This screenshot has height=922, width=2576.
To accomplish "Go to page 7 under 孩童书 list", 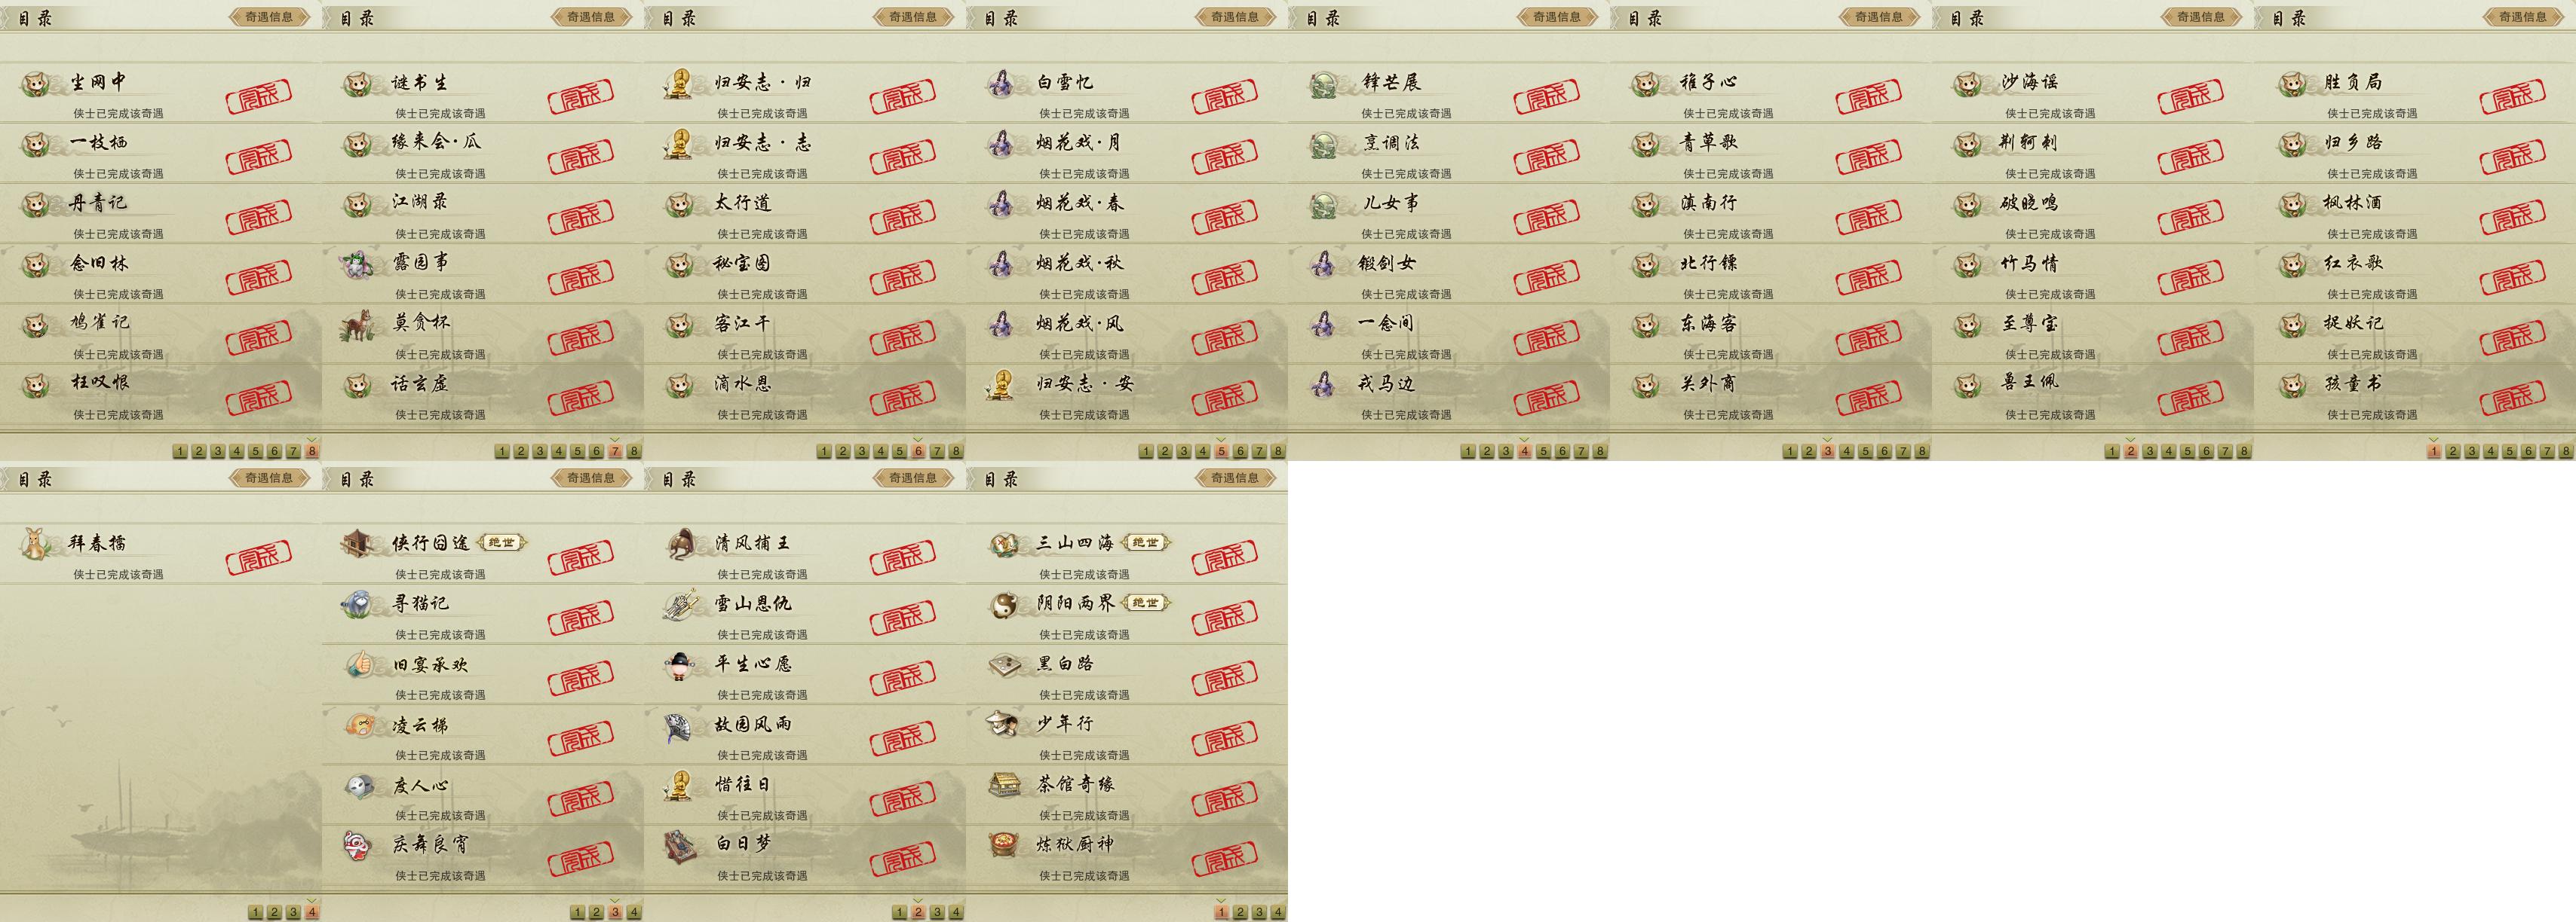I will (x=2547, y=451).
